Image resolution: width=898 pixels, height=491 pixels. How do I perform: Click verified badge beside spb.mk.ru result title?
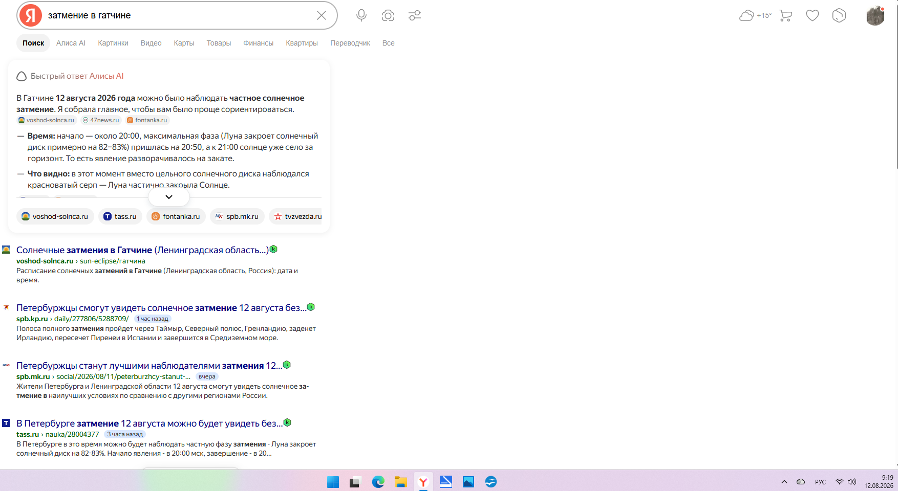pyautogui.click(x=287, y=365)
